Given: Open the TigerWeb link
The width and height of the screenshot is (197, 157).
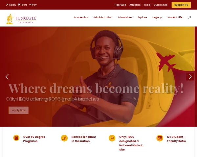Looking at the screenshot, I should [x=120, y=5].
